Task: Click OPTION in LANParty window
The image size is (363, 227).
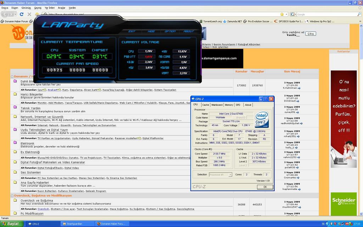Action: [170, 31]
